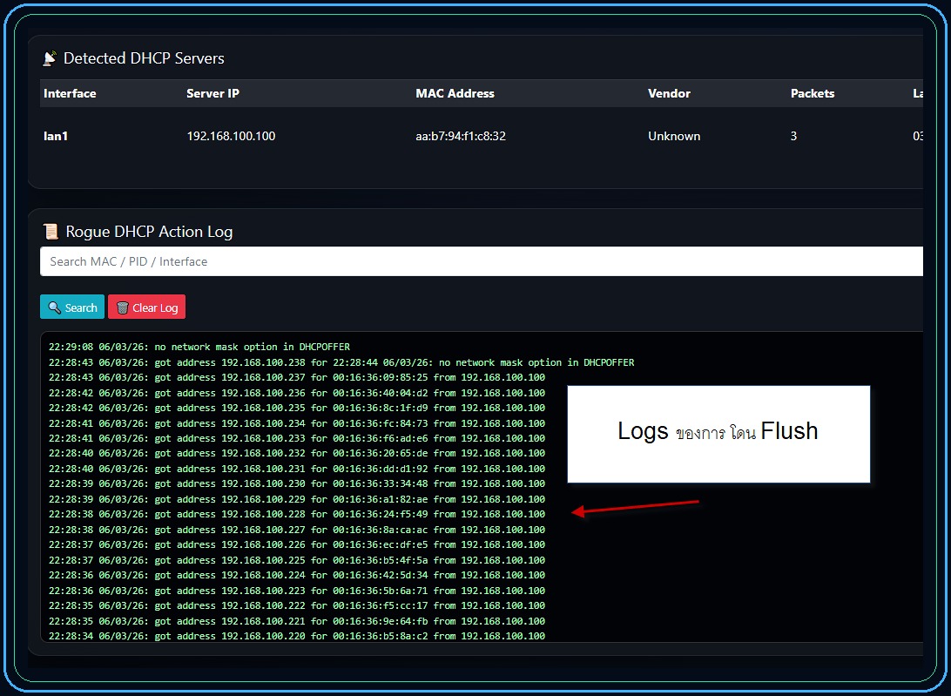Click MAC address aa:b7:94:f1:c8:32
This screenshot has height=696, width=951.
point(461,136)
